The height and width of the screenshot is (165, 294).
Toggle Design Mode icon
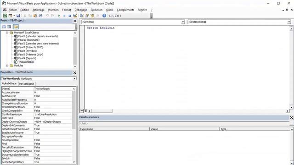[x=75, y=16]
